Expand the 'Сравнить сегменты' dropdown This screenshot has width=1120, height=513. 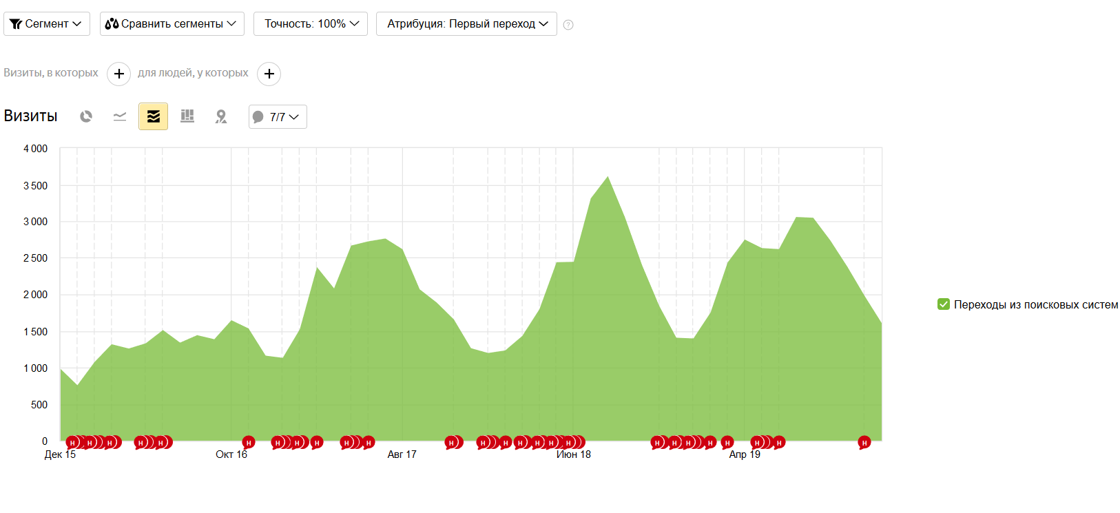point(172,24)
